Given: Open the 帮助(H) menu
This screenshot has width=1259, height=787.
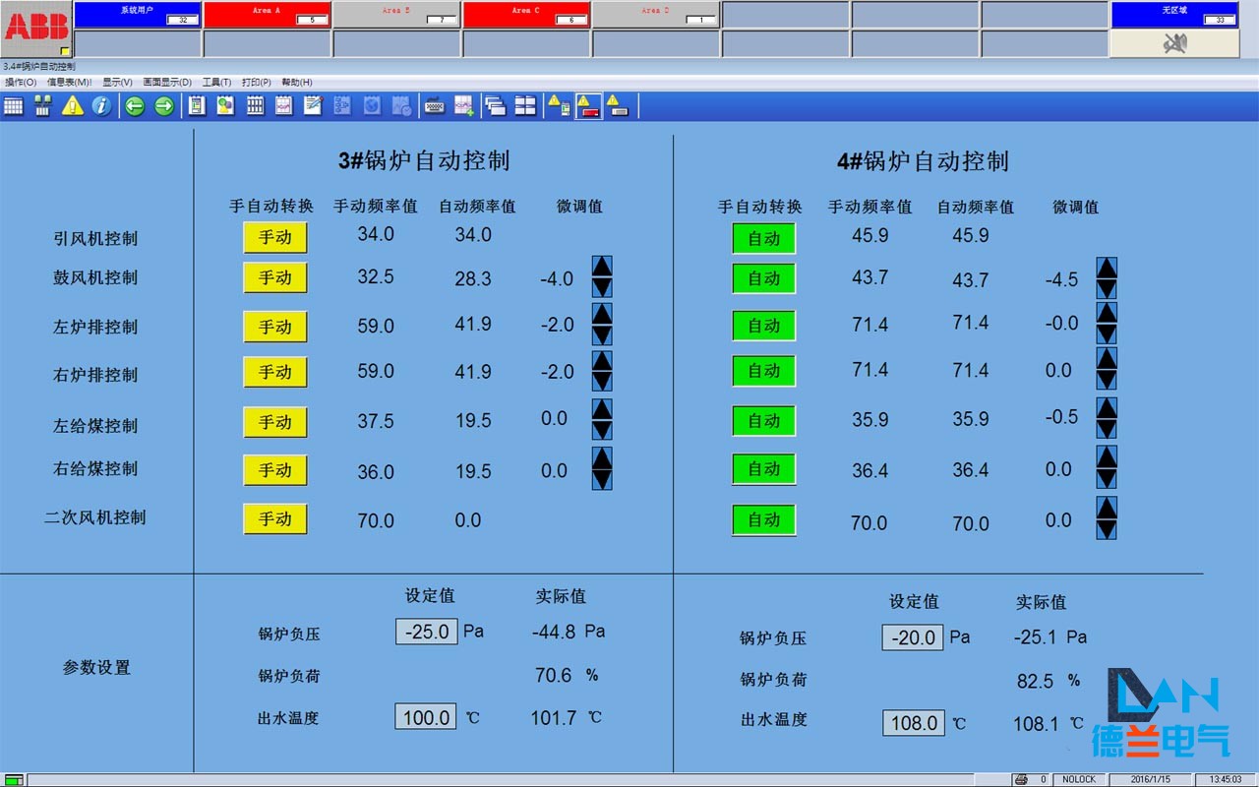Looking at the screenshot, I should tap(294, 81).
